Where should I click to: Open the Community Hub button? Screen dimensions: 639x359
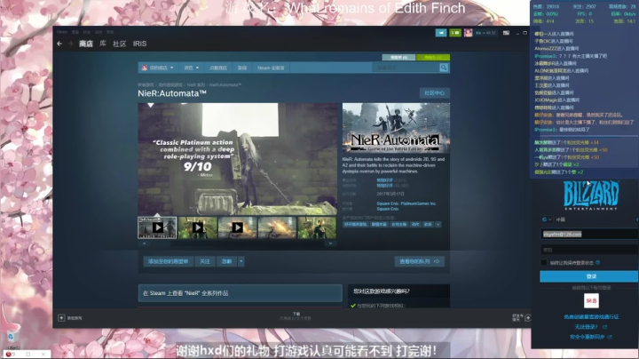pyautogui.click(x=434, y=93)
